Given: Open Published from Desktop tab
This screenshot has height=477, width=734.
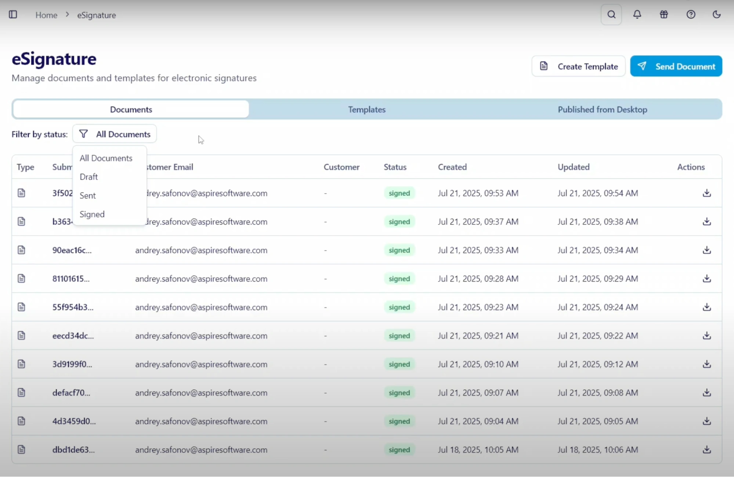Looking at the screenshot, I should click(602, 109).
